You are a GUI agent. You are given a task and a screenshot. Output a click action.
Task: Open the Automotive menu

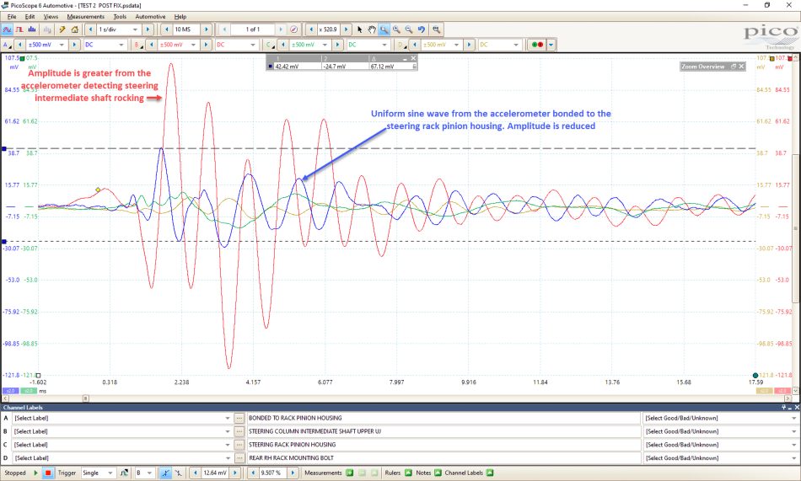(x=150, y=16)
